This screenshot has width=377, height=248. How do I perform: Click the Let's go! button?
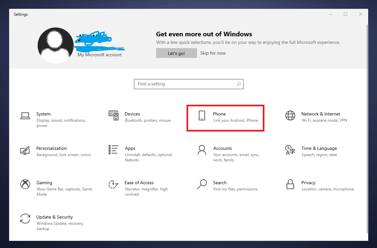(x=176, y=53)
